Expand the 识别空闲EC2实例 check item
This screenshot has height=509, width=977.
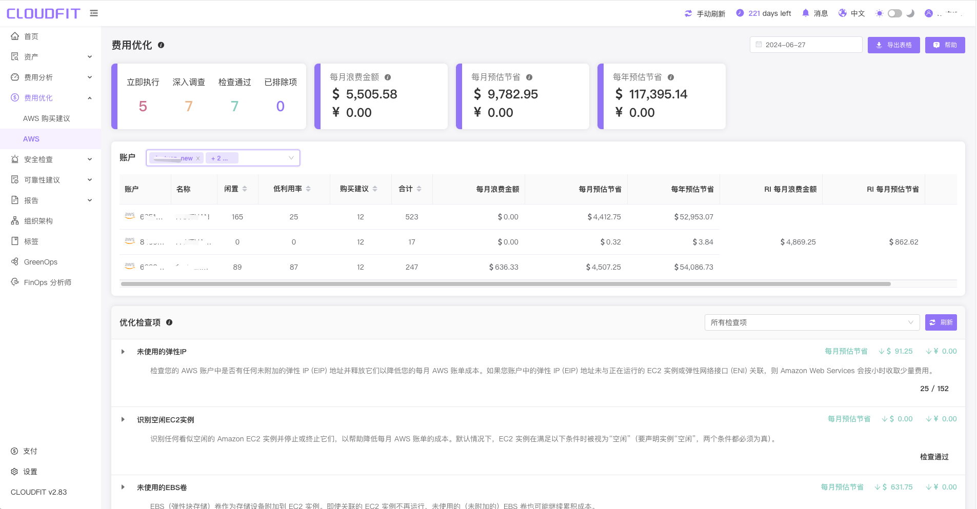click(x=123, y=419)
